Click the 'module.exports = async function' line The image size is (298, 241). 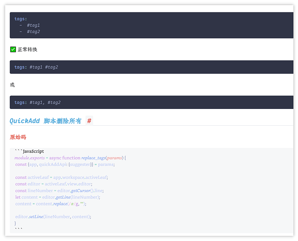[70, 158]
